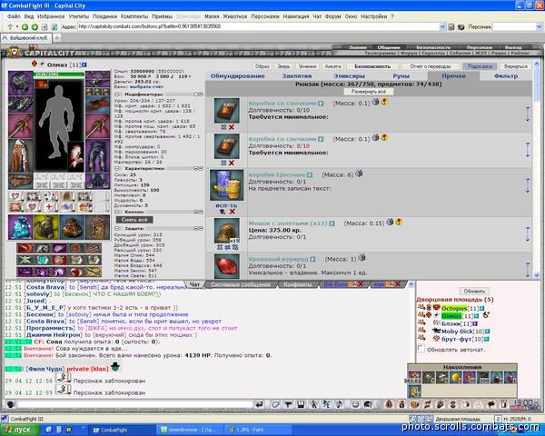
Task: Open the Коробки Цветные item image
Action: [226, 185]
